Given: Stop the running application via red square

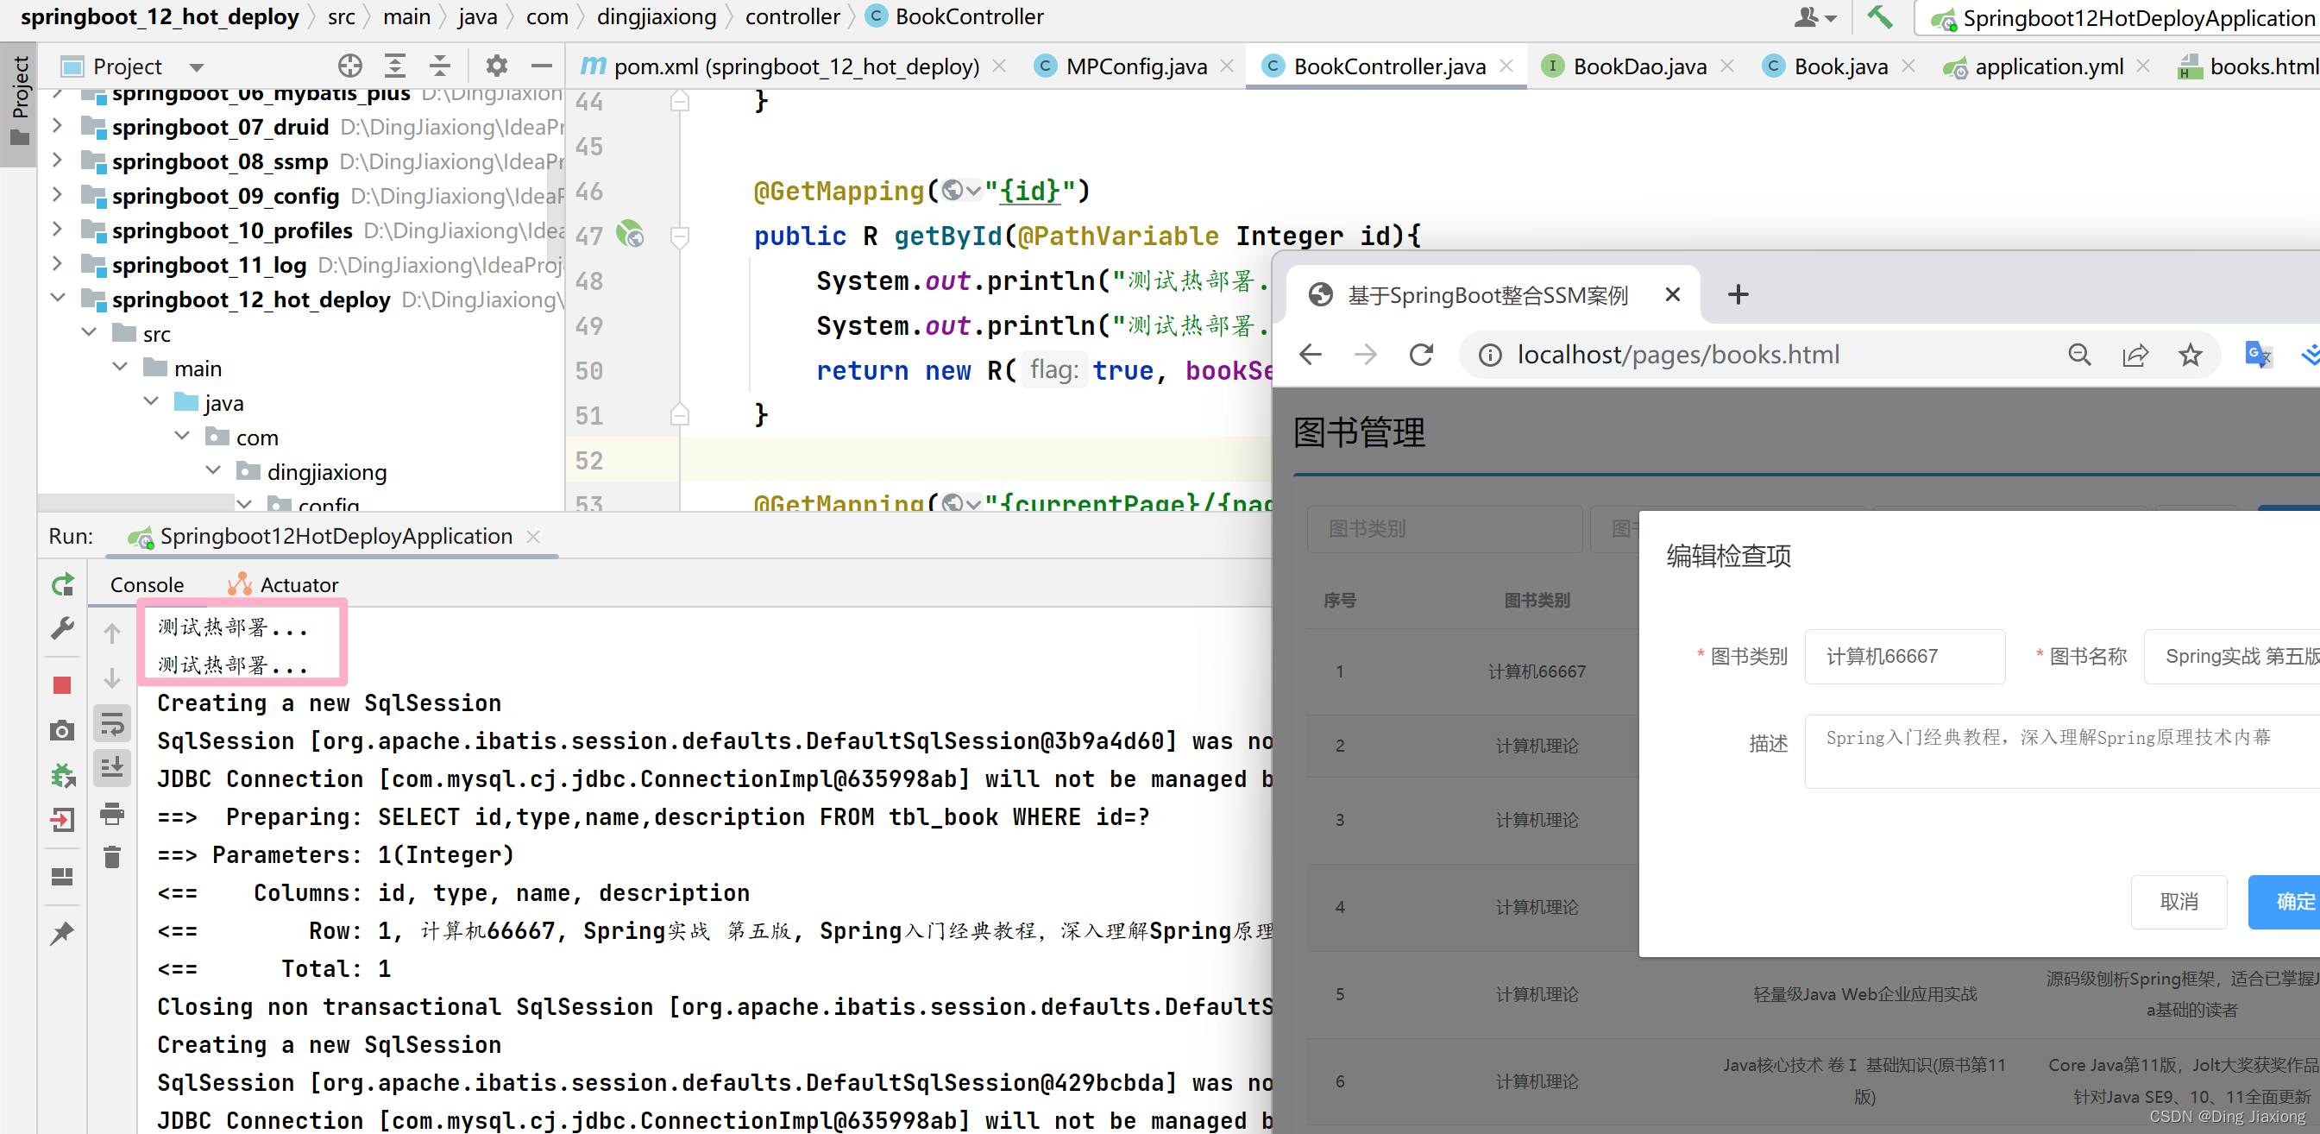Looking at the screenshot, I should click(x=62, y=685).
